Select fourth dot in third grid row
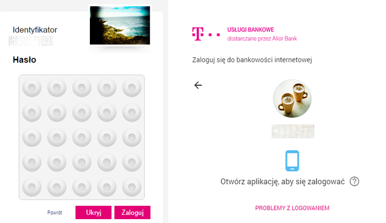Image resolution: width=386 pixels, height=223 pixels. pyautogui.click(x=107, y=137)
